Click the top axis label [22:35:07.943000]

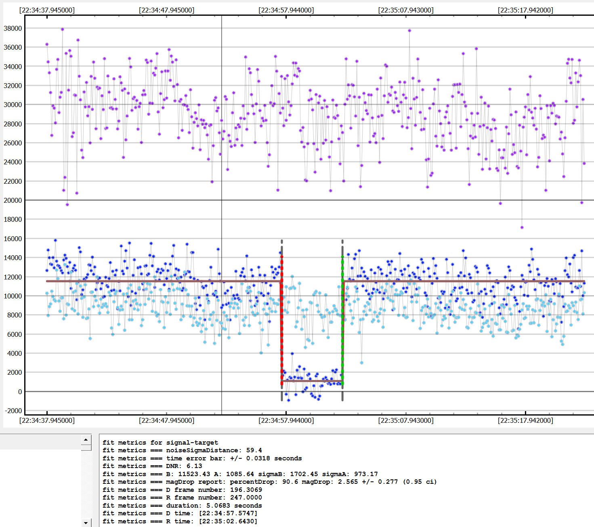pyautogui.click(x=406, y=10)
